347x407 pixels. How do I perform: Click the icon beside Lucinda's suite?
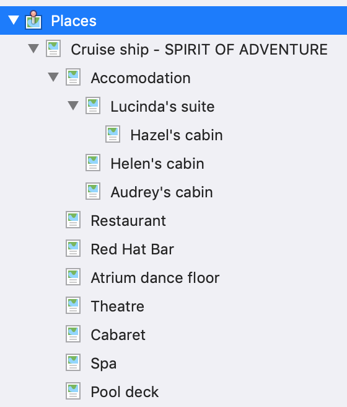93,105
